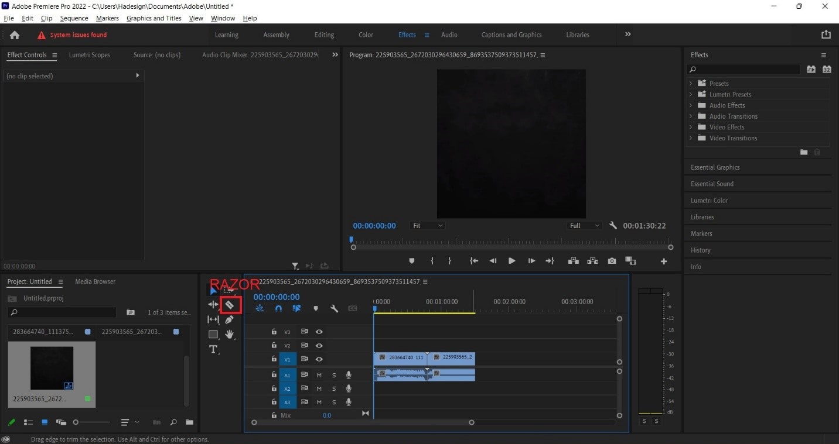
Task: Toggle project writable green pencil icon
Action: click(x=11, y=422)
